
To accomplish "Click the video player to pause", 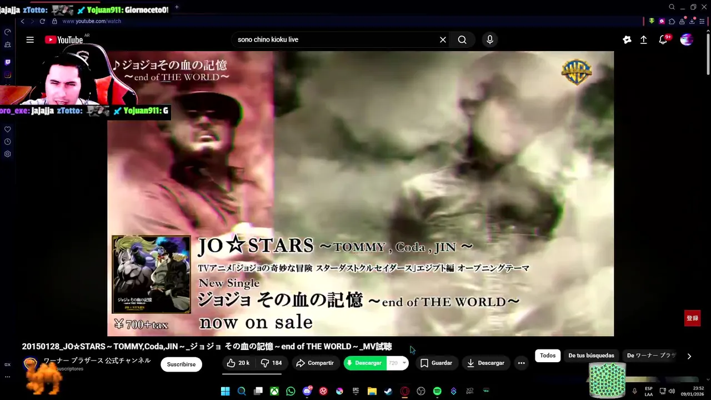I will [x=360, y=193].
